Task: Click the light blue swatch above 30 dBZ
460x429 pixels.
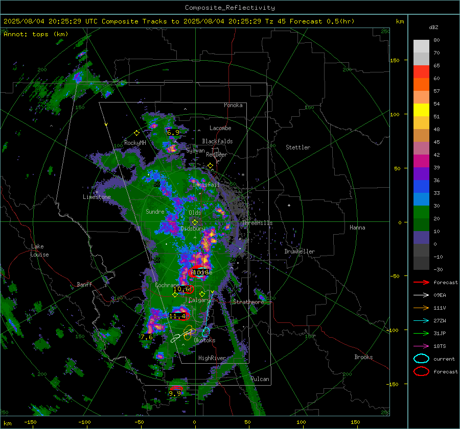Action: click(x=421, y=199)
